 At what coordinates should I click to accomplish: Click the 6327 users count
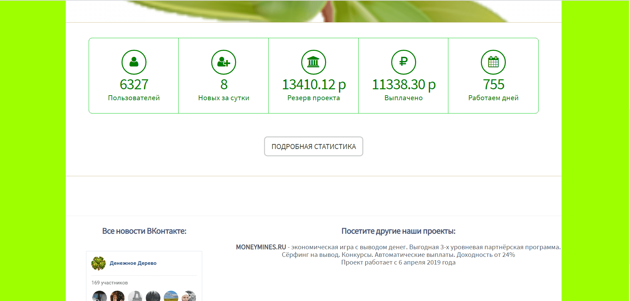coord(134,85)
